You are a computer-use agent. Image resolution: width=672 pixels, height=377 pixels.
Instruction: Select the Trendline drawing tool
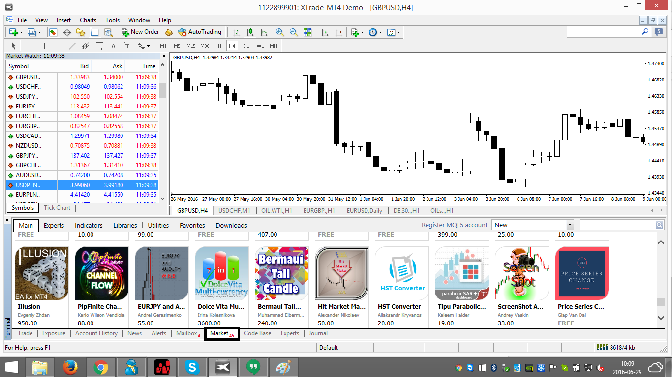pyautogui.click(x=72, y=46)
